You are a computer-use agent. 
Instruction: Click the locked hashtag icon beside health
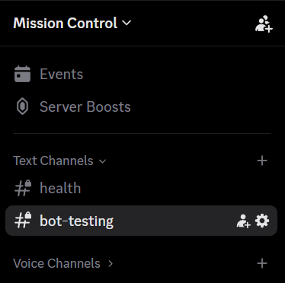[23, 188]
